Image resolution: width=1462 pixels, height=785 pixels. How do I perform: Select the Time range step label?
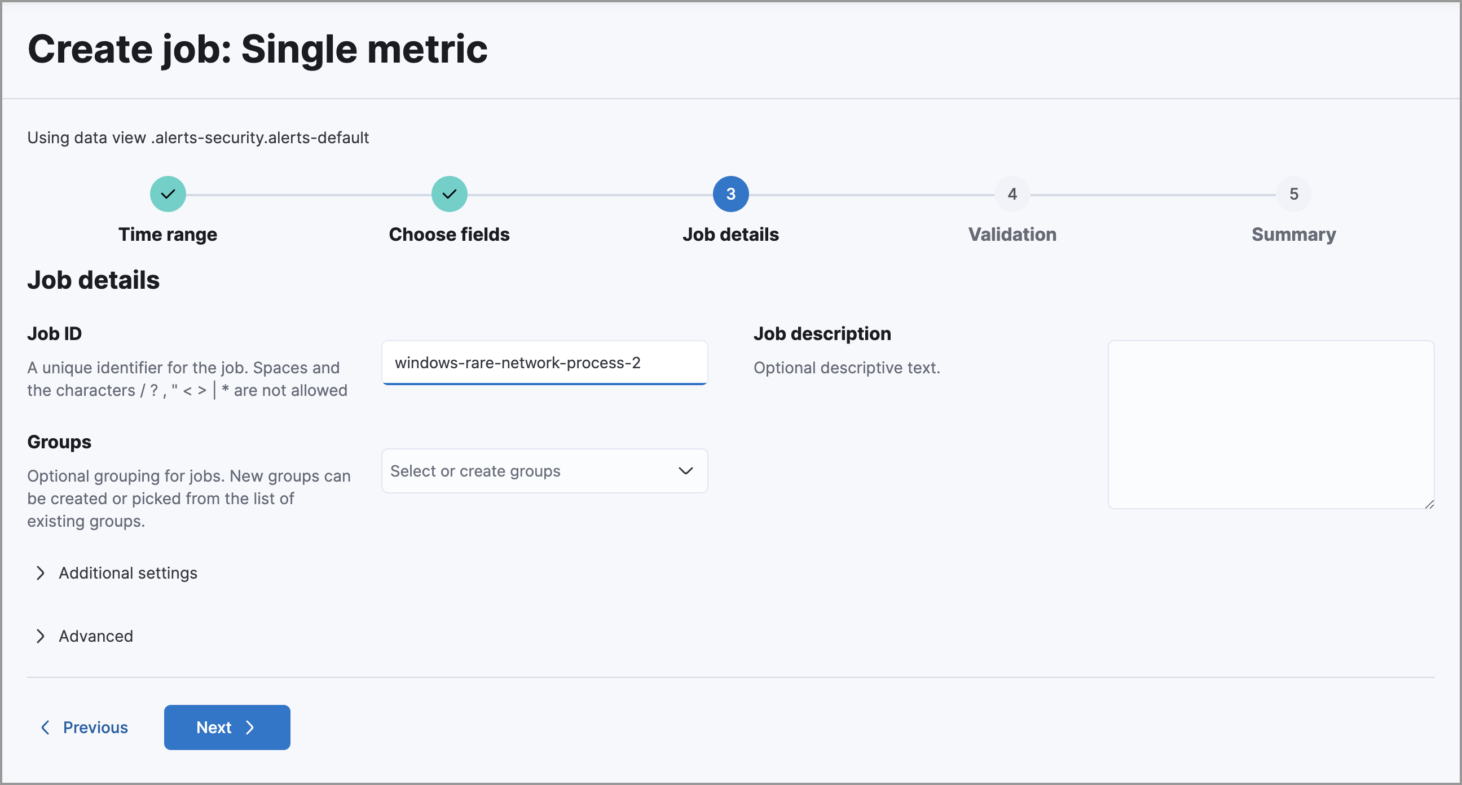(168, 234)
